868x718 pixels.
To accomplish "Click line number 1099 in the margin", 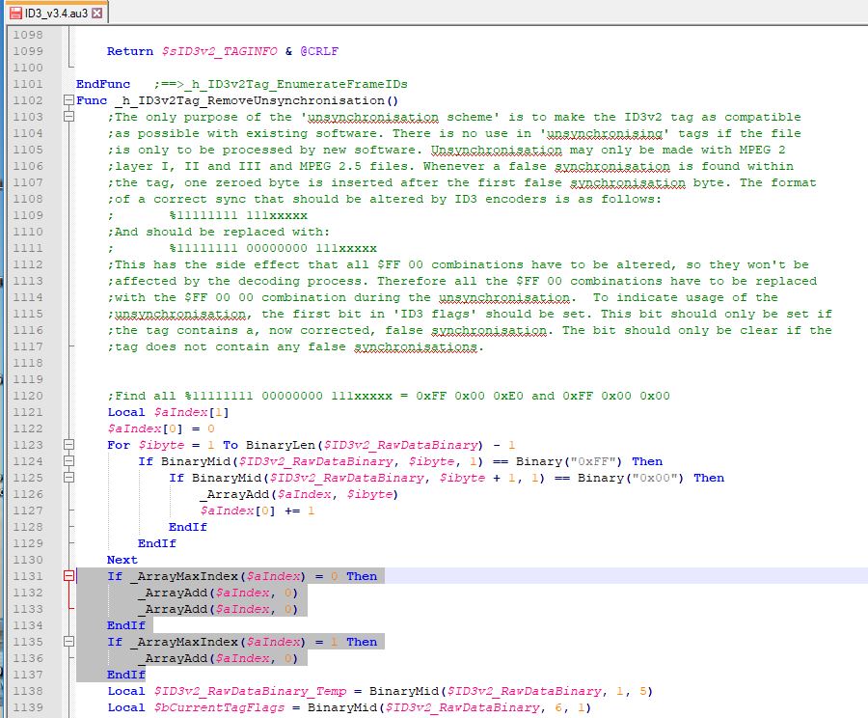I will pyautogui.click(x=28, y=51).
